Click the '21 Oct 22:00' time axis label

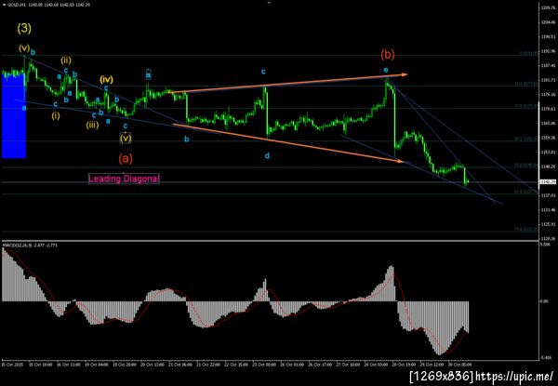point(209,365)
